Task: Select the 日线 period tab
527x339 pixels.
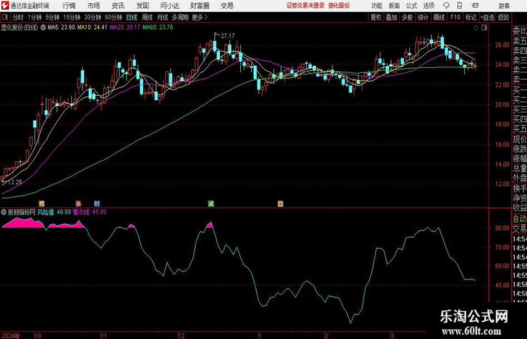Action: pyautogui.click(x=132, y=17)
